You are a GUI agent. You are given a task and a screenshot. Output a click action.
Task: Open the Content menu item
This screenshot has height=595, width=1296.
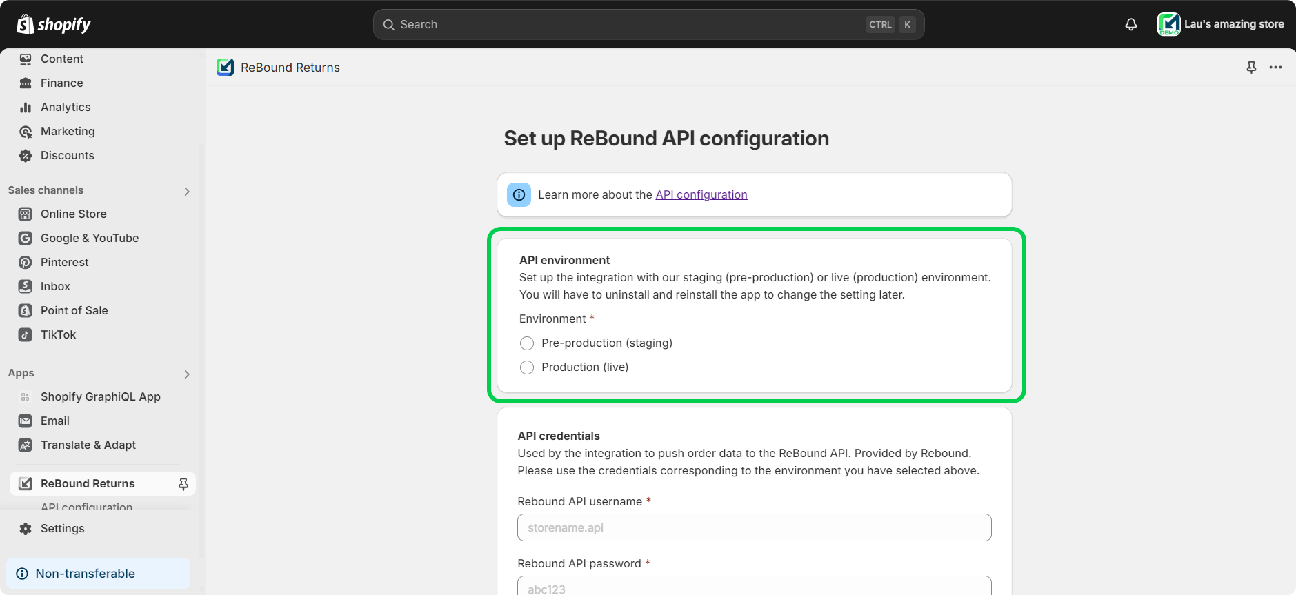62,59
